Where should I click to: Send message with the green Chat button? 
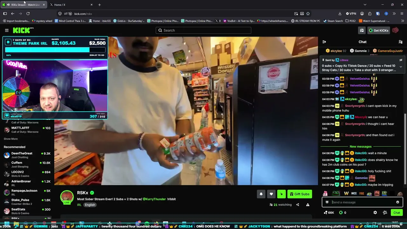tap(397, 212)
